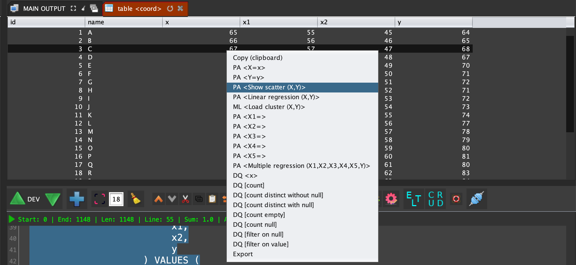Click the green down triangle beside DEV

coord(53,199)
